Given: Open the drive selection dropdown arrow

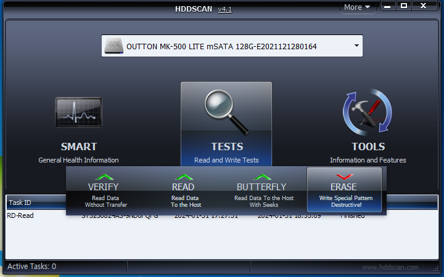Looking at the screenshot, I should (356, 46).
